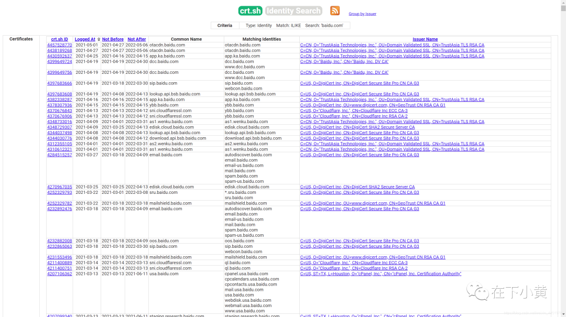Open certificate ID 4211400889
Viewport: 566px width, 317px height.
59,263
